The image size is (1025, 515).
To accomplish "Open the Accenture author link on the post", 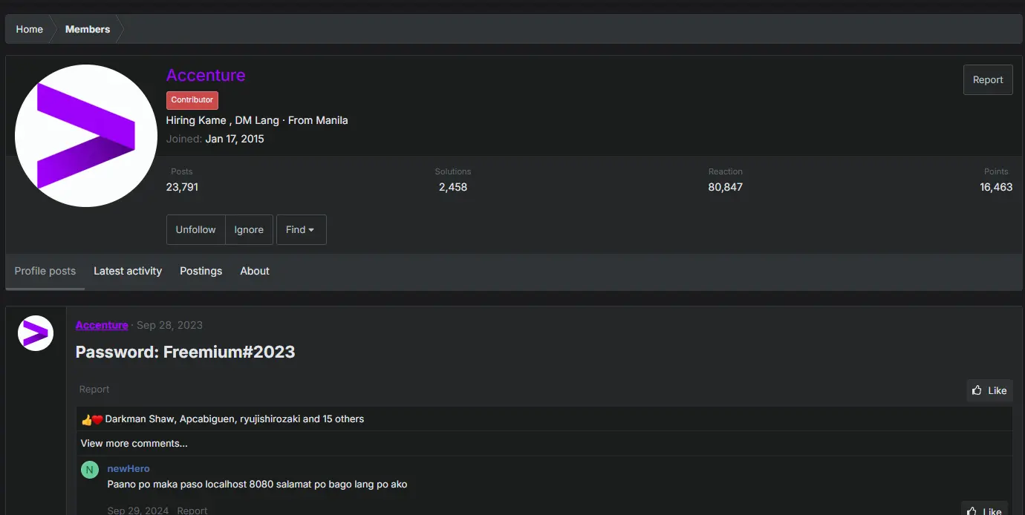I will pyautogui.click(x=102, y=325).
